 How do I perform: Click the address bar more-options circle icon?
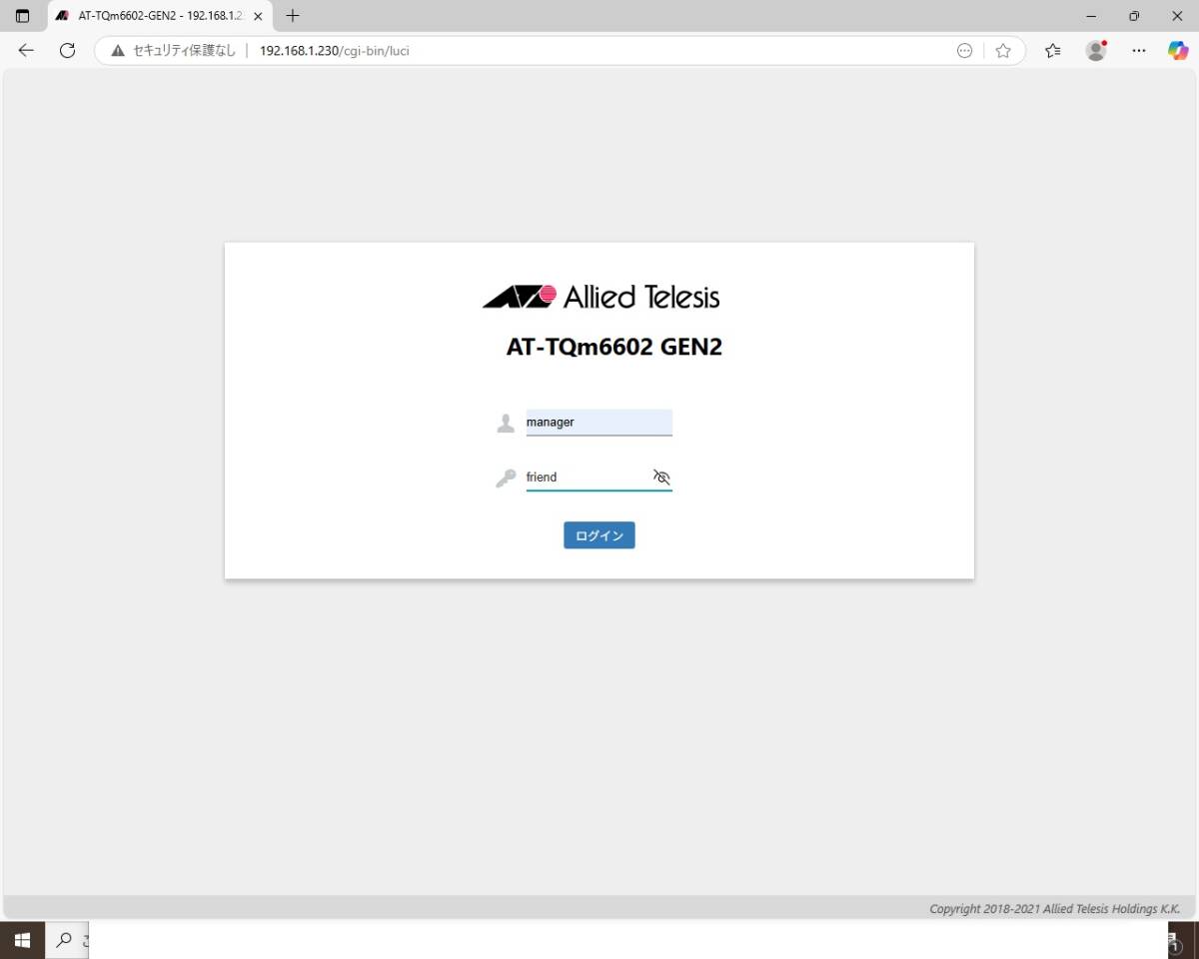(964, 51)
